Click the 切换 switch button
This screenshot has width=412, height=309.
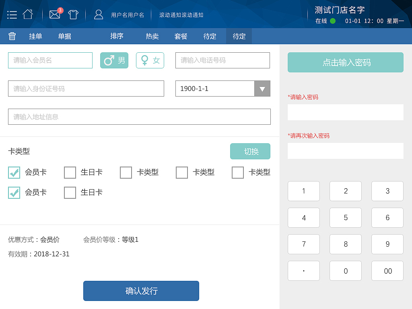[250, 151]
